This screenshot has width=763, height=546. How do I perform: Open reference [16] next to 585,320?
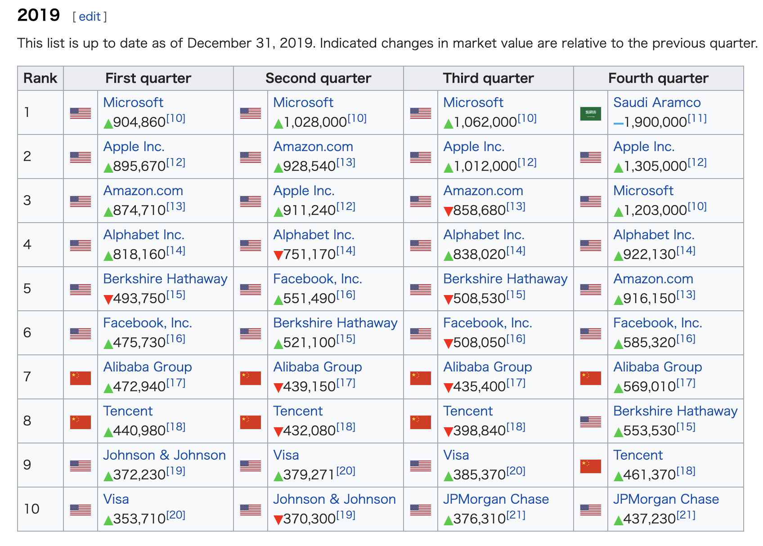coord(686,339)
